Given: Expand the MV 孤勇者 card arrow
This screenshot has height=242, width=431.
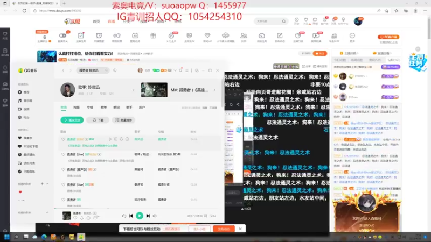Looking at the screenshot, I should pos(214,90).
